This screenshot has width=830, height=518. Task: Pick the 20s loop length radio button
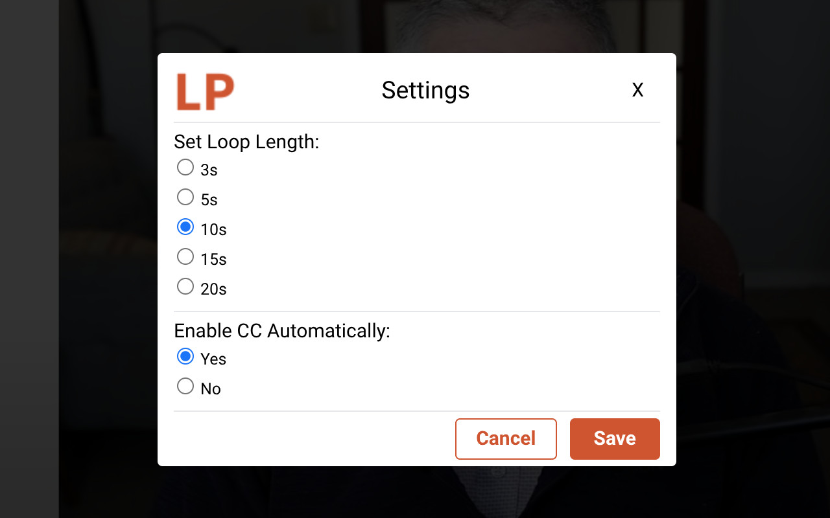pos(185,286)
